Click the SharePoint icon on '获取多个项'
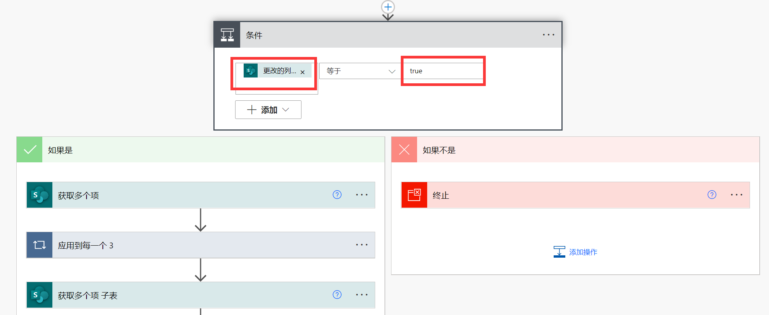The width and height of the screenshot is (769, 315). (x=40, y=195)
